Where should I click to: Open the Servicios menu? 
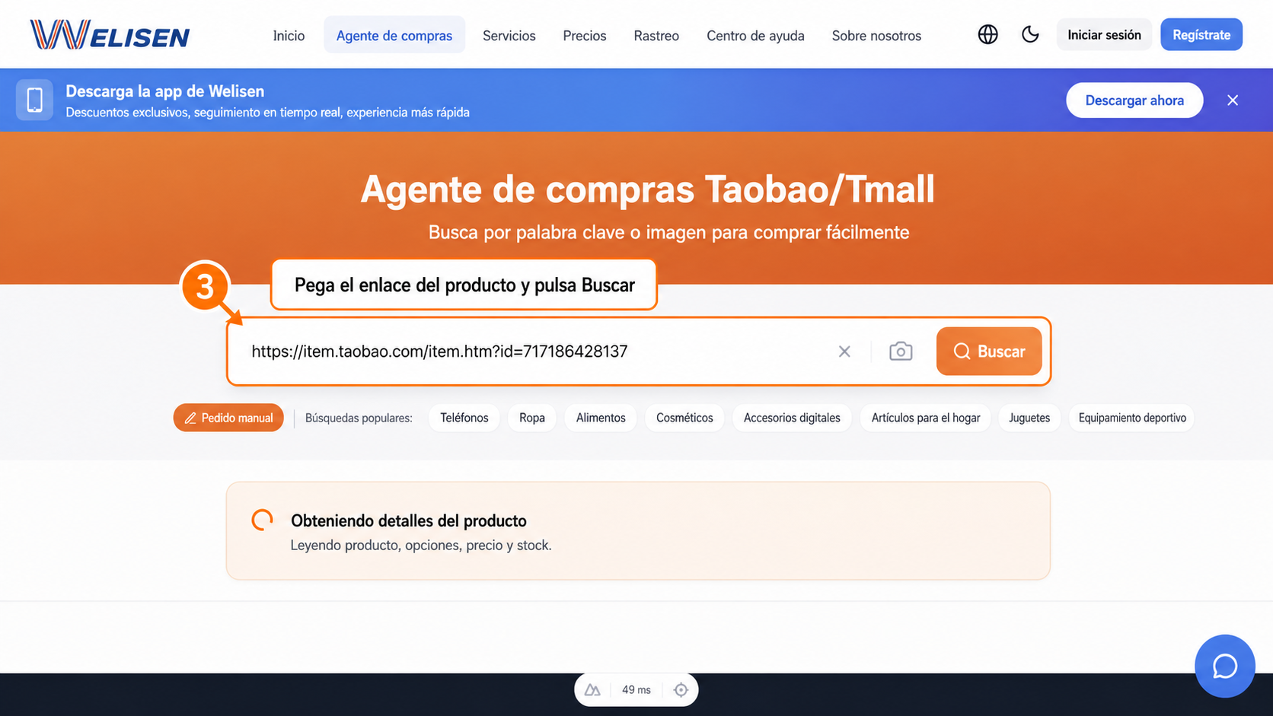(x=509, y=36)
